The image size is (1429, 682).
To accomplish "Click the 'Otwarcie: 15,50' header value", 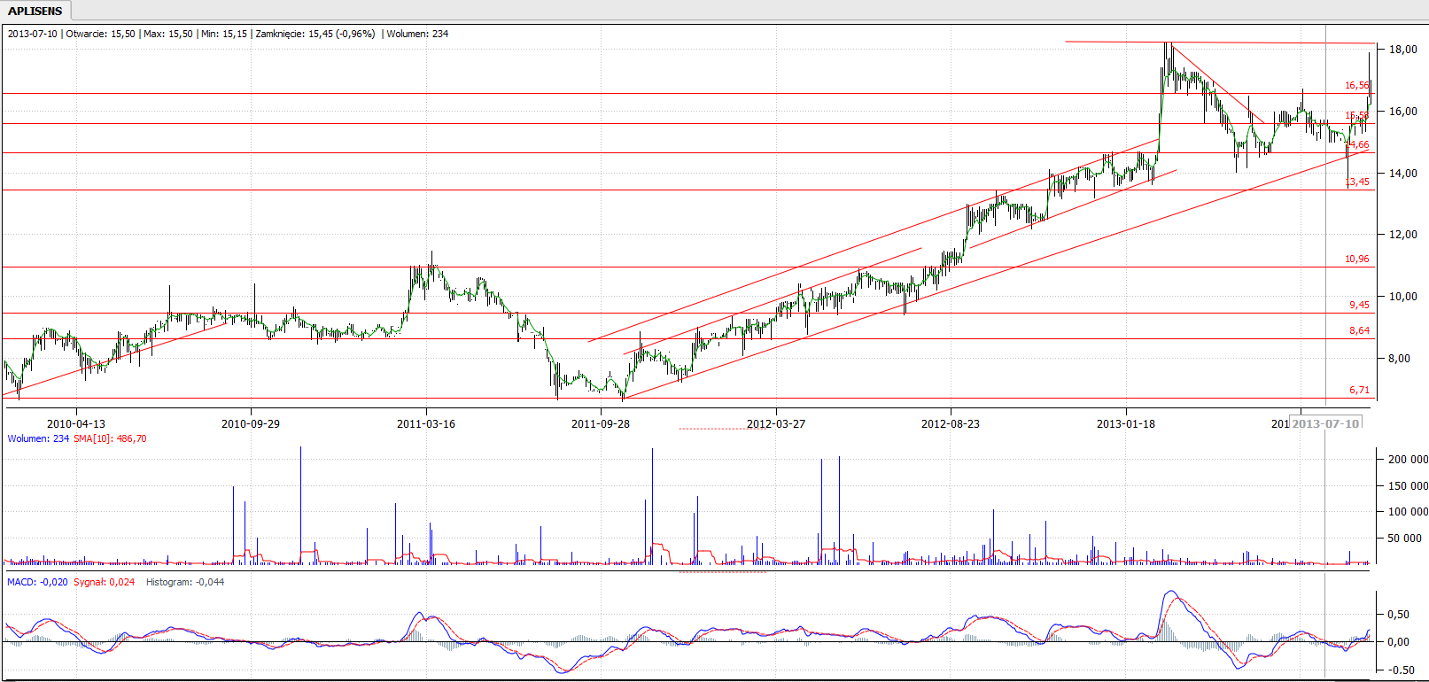I will point(100,34).
